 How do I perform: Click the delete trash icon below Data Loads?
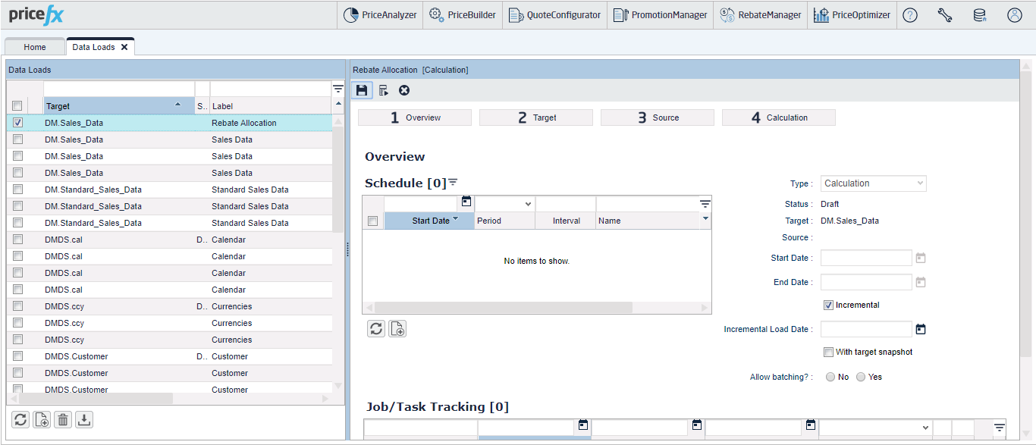[x=63, y=419]
